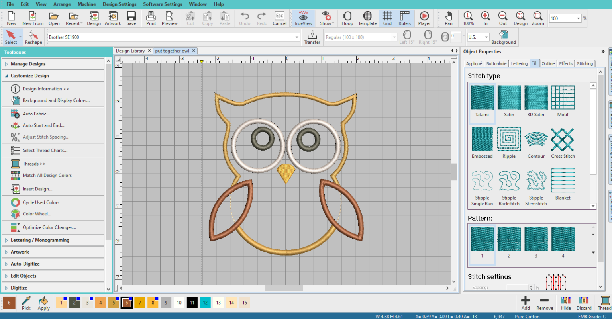The width and height of the screenshot is (612, 319).
Task: Open the Color Wheel tool
Action: point(37,214)
